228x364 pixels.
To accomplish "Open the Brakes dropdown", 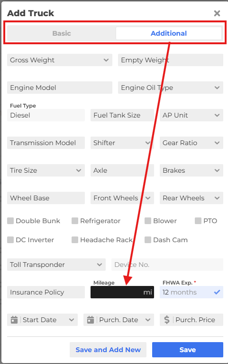I will click(192, 170).
